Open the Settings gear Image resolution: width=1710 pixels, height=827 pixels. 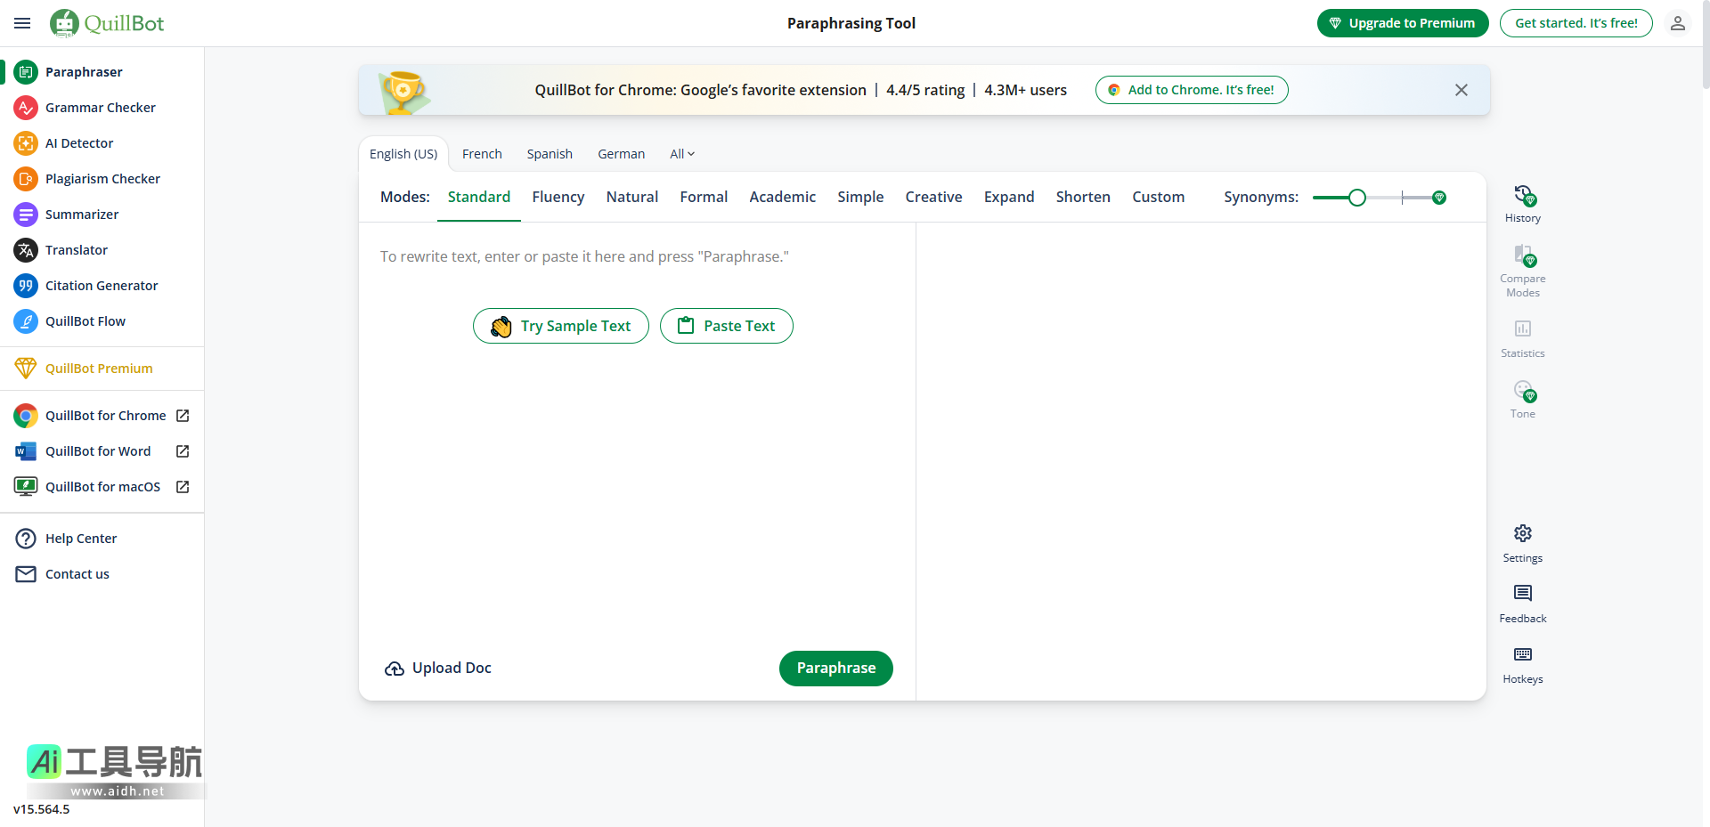[x=1522, y=534]
